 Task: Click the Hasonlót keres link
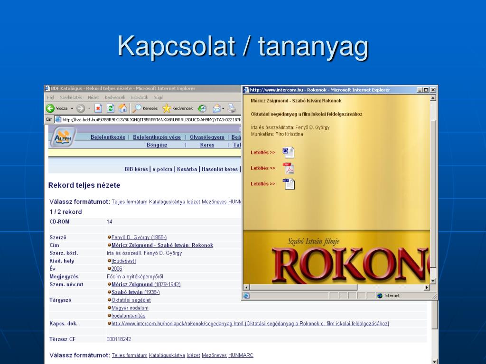click(220, 169)
